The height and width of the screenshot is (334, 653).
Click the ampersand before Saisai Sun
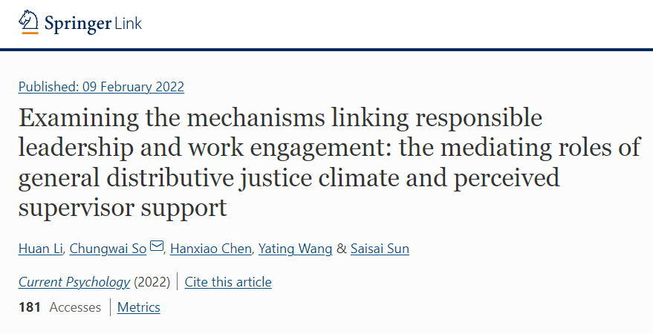tap(342, 249)
